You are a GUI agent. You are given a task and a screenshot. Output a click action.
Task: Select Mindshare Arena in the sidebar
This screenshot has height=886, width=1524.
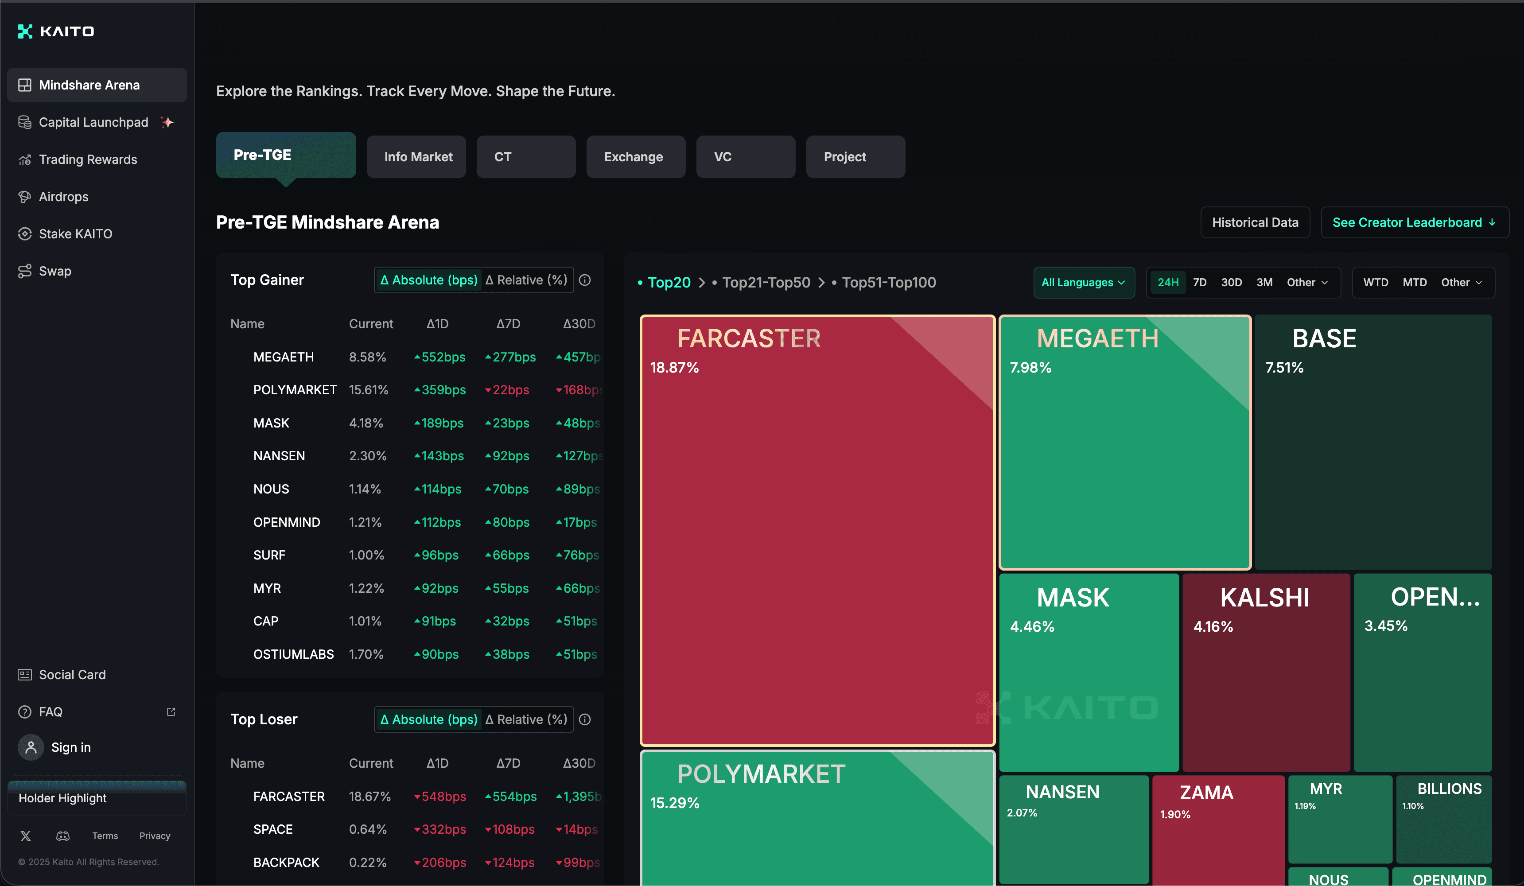pos(89,85)
